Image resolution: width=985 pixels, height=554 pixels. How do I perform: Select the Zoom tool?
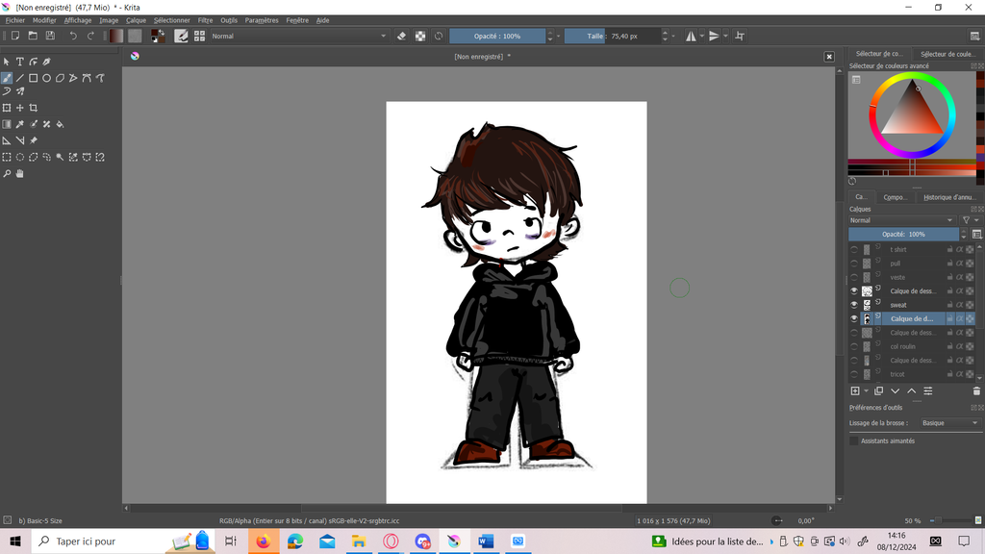pos(7,173)
